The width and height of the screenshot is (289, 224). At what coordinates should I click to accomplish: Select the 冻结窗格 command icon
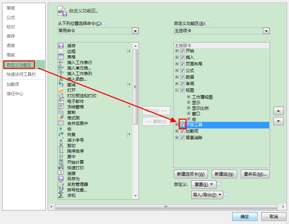61,107
